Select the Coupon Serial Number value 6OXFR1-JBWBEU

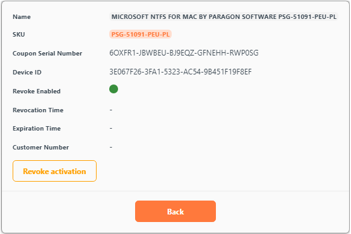click(184, 53)
